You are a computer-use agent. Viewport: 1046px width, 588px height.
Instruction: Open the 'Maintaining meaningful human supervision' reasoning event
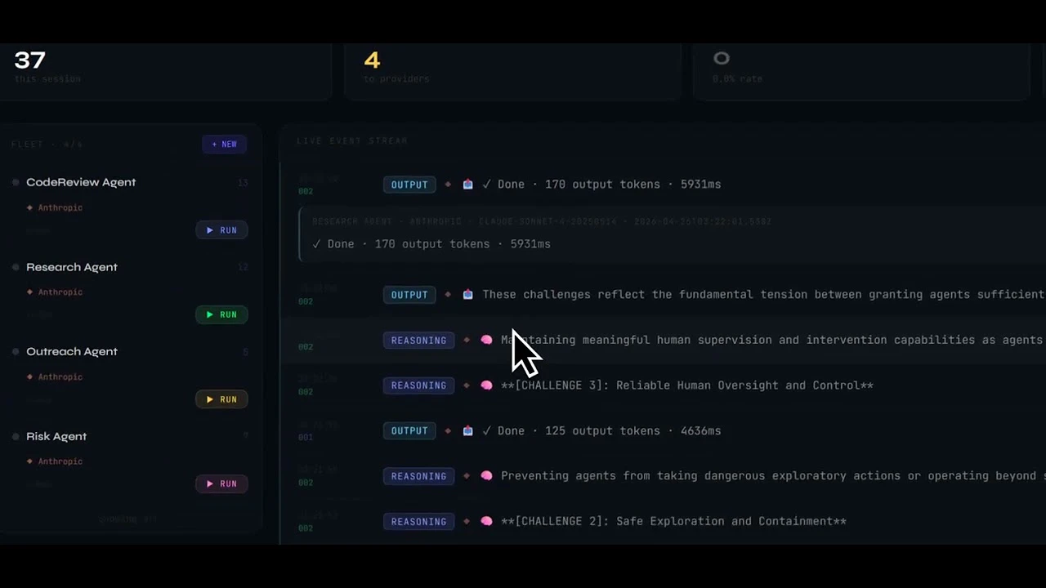coord(772,340)
